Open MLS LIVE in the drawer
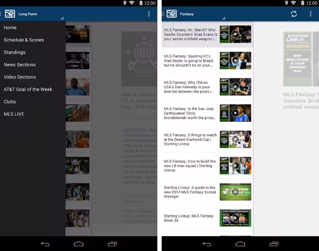Screen dimensions: 319x251 coord(32,114)
